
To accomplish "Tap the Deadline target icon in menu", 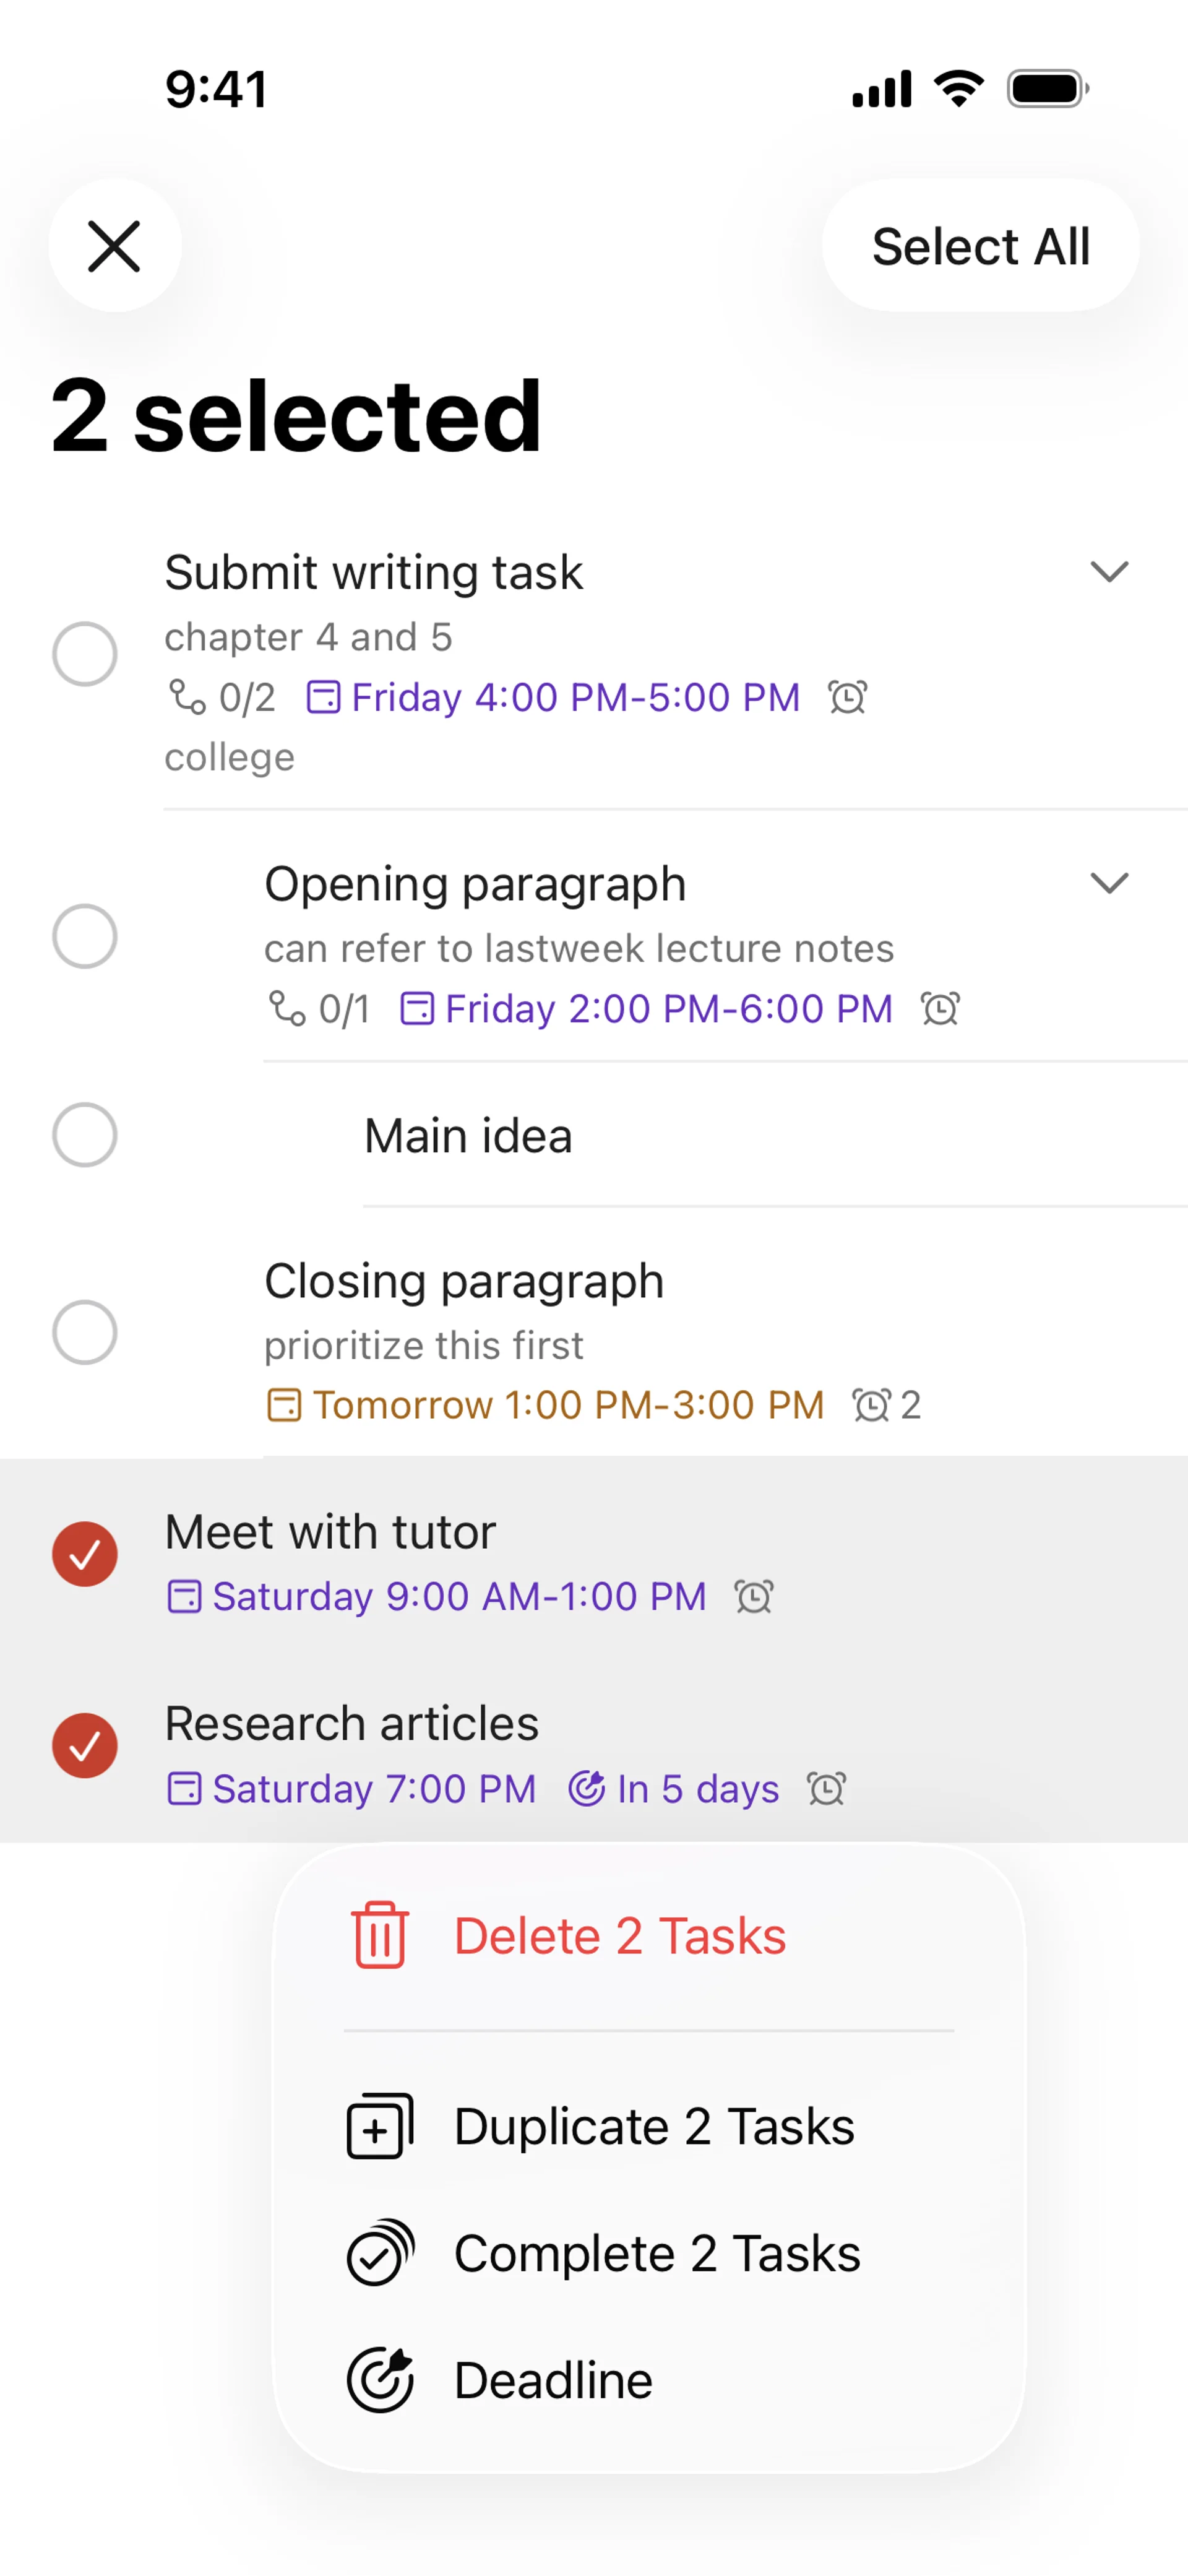I will [x=380, y=2380].
